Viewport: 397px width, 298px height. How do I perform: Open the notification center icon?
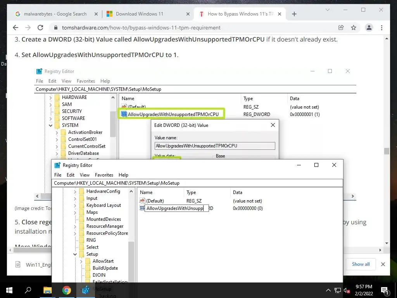tap(385, 290)
